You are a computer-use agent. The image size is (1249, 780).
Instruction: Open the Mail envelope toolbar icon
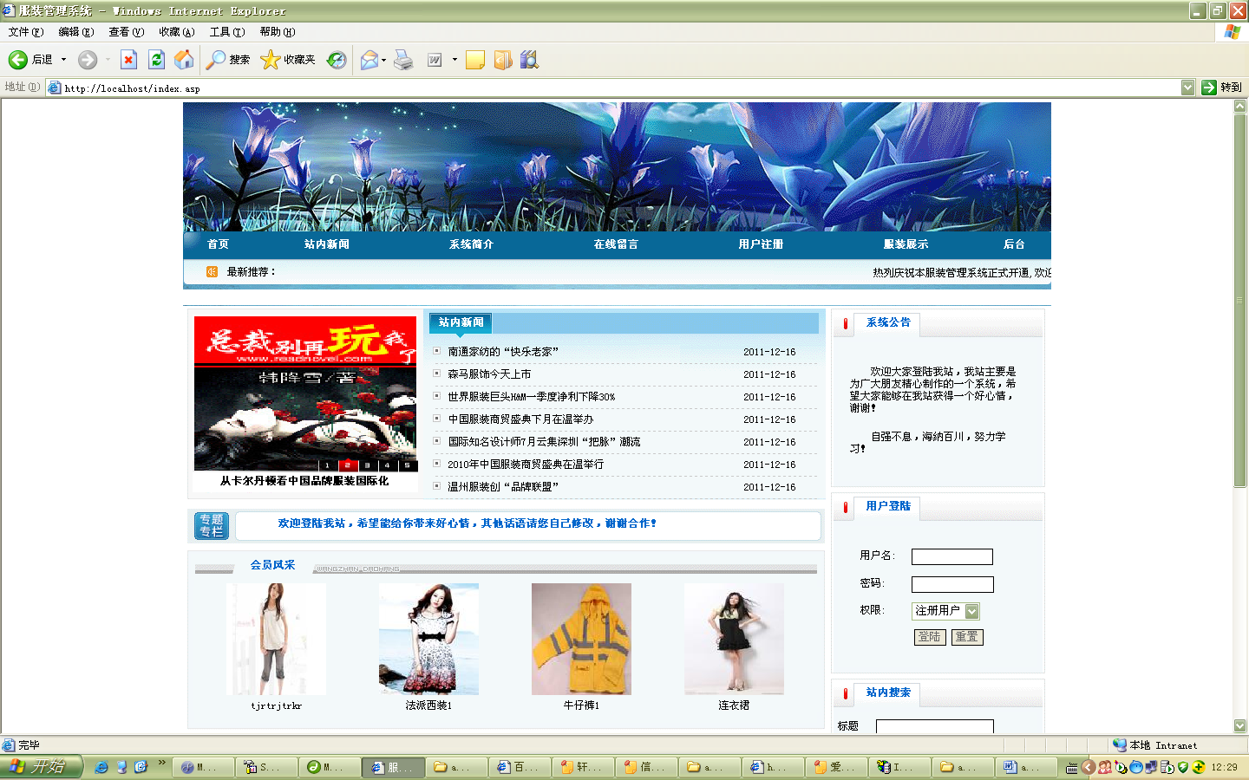[x=369, y=60]
